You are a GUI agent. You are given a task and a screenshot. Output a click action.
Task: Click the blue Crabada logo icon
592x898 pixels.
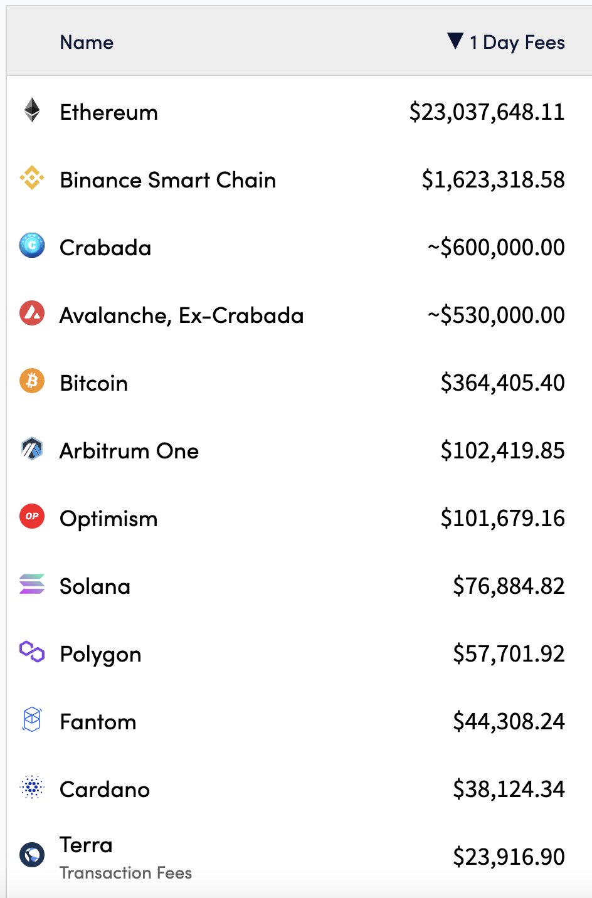[x=32, y=245]
